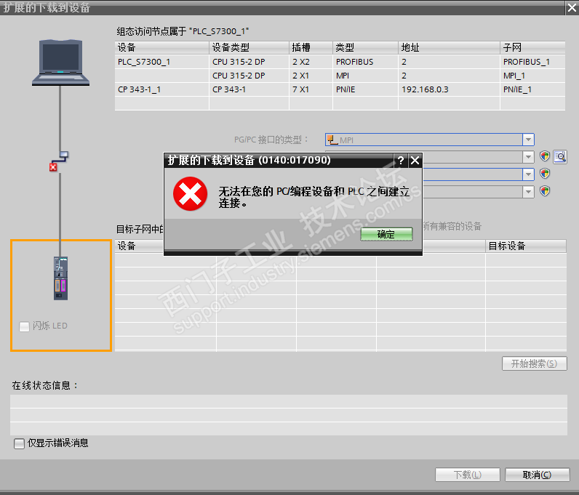
Task: Click the 7 X1 slot cell
Action: (311, 89)
